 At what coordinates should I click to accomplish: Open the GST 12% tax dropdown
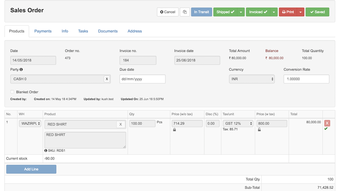coord(238,123)
